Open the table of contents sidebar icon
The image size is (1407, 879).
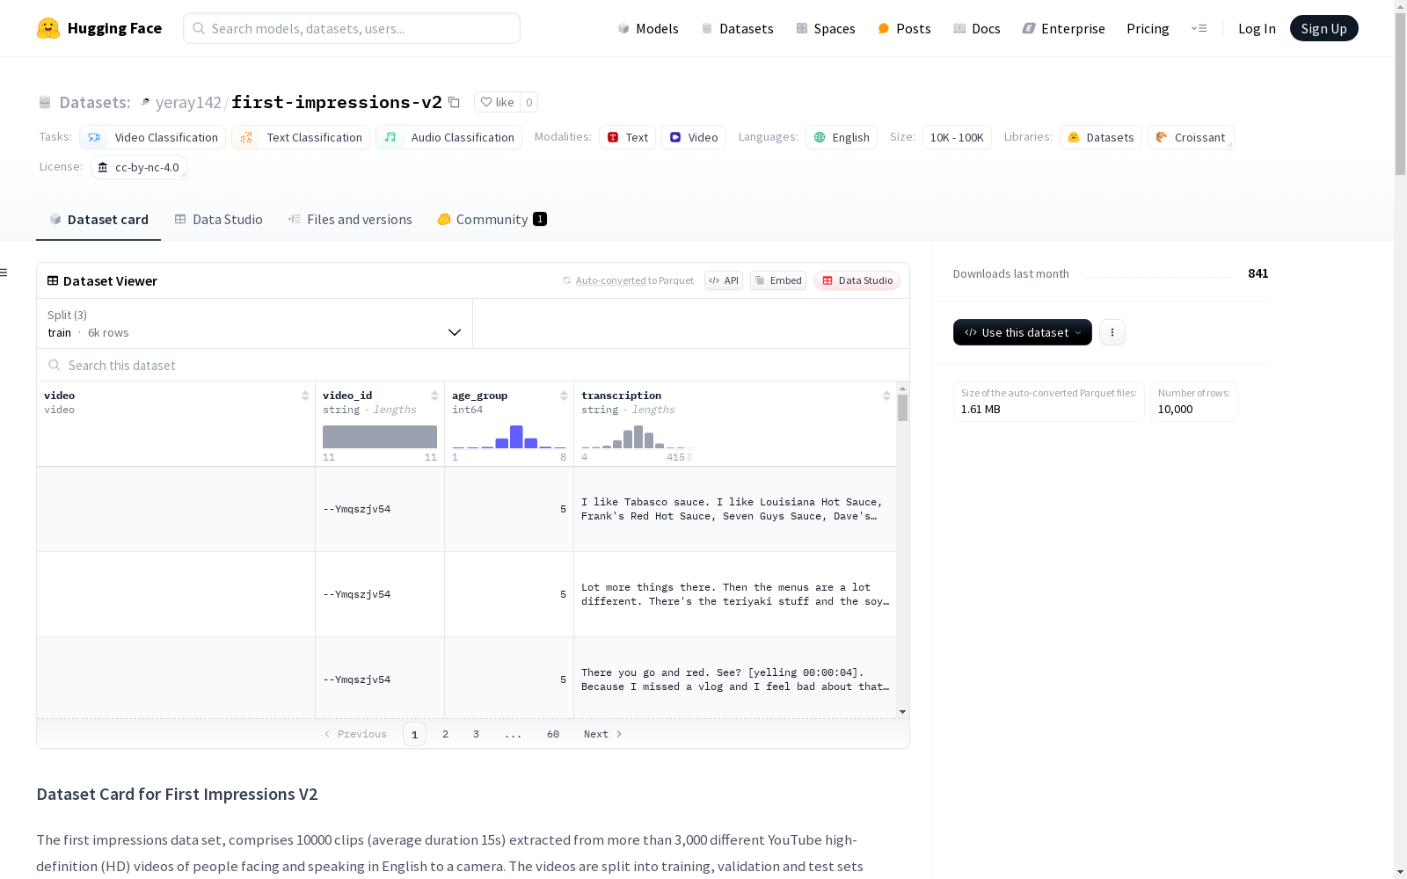tap(4, 272)
